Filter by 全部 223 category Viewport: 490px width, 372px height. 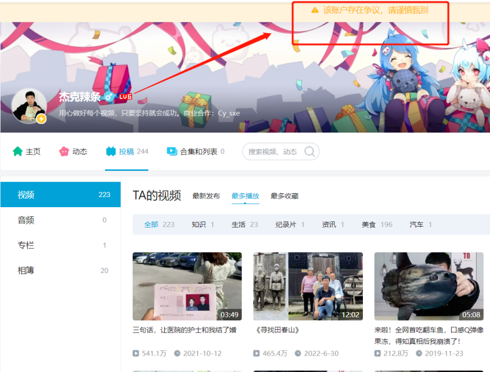click(159, 225)
